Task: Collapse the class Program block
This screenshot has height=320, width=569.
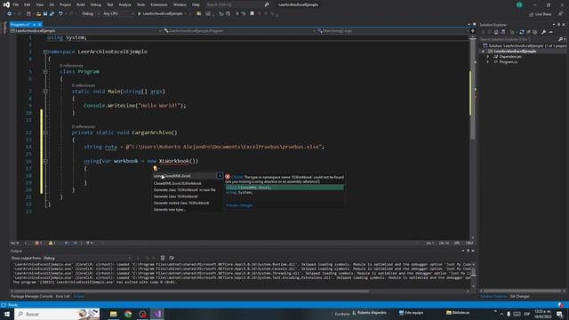Action: point(45,72)
